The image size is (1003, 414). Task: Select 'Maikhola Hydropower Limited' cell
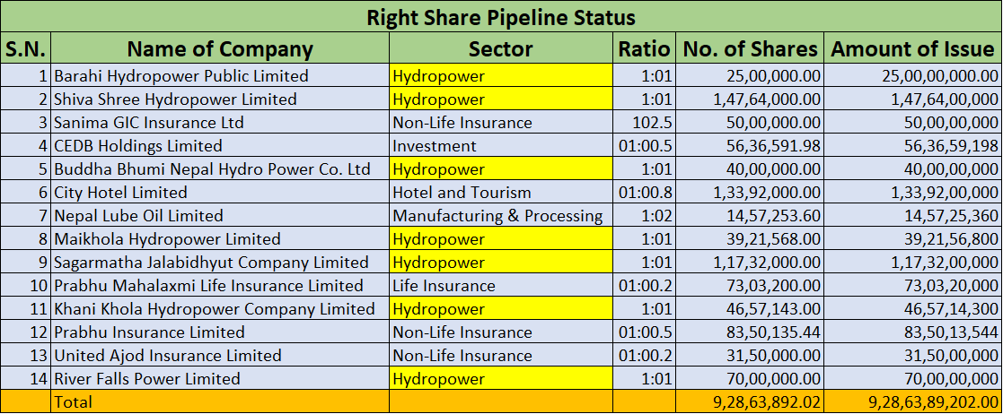point(220,238)
